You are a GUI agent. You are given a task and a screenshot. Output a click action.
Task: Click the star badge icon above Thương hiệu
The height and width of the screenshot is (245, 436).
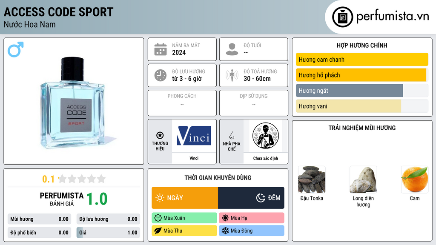click(160, 135)
